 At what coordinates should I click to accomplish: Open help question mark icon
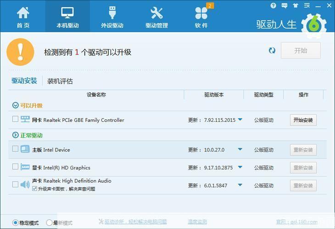pyautogui.click(x=273, y=5)
